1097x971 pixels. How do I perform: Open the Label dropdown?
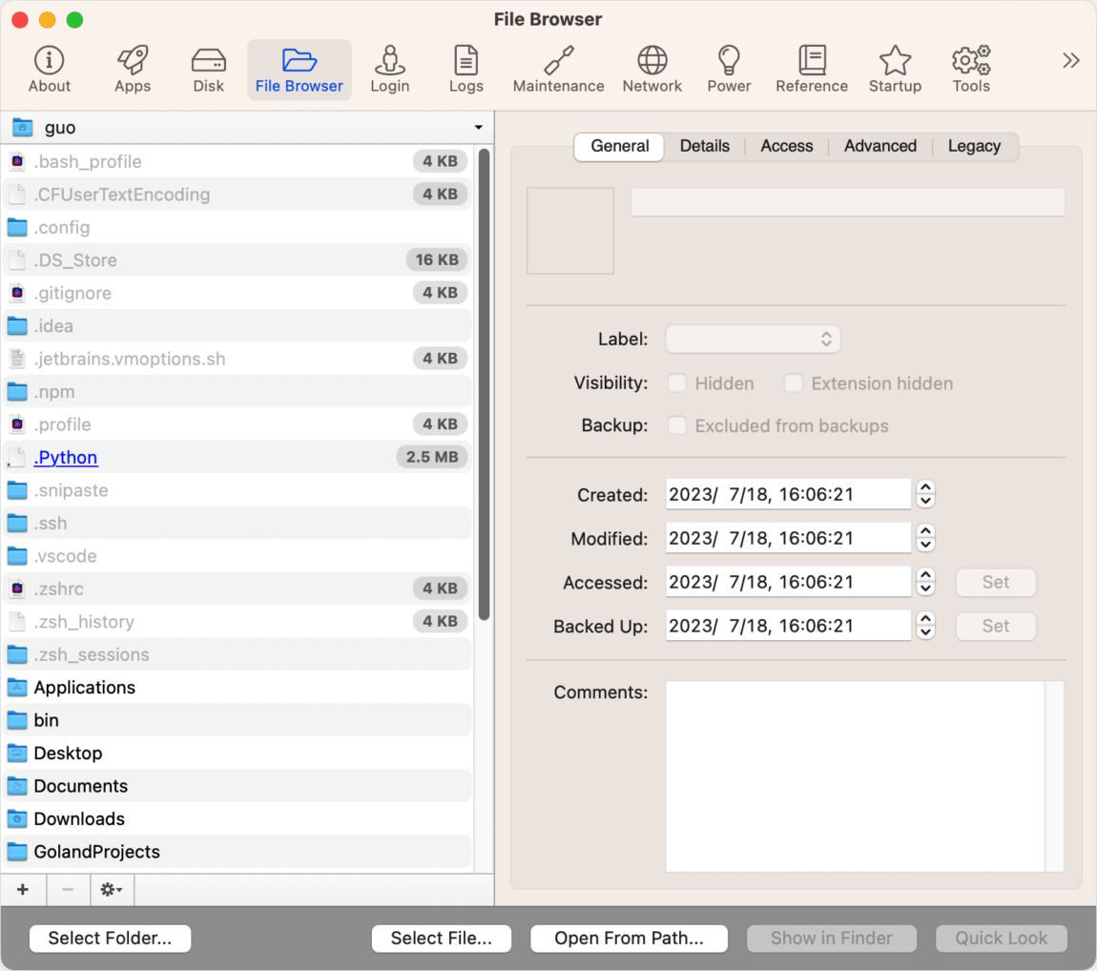click(x=753, y=340)
